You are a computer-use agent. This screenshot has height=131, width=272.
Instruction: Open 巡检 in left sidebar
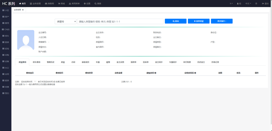pos(6,49)
